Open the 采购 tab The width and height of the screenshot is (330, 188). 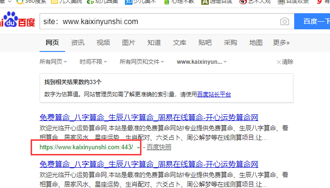tap(231, 43)
